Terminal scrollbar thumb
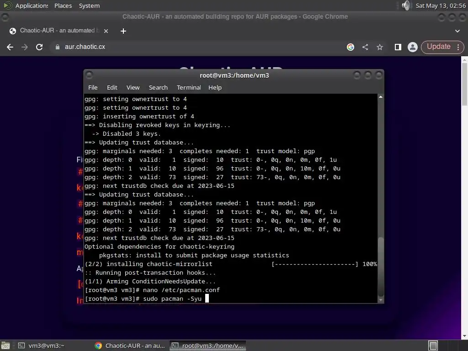 381,266
